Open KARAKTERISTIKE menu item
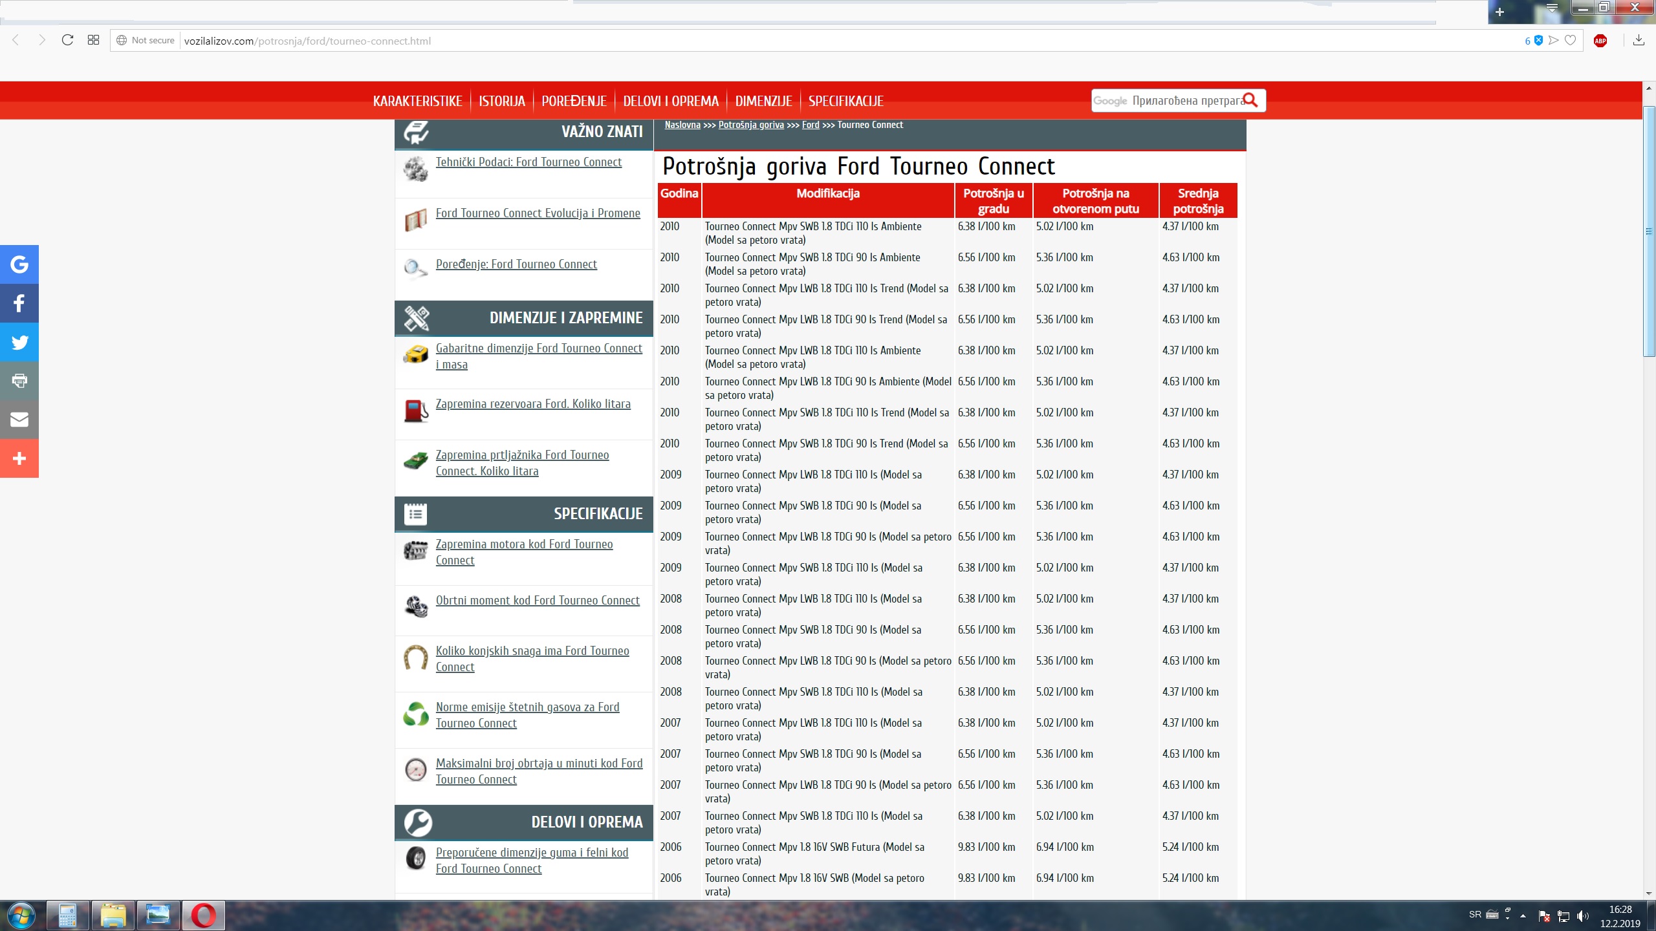 pyautogui.click(x=417, y=101)
